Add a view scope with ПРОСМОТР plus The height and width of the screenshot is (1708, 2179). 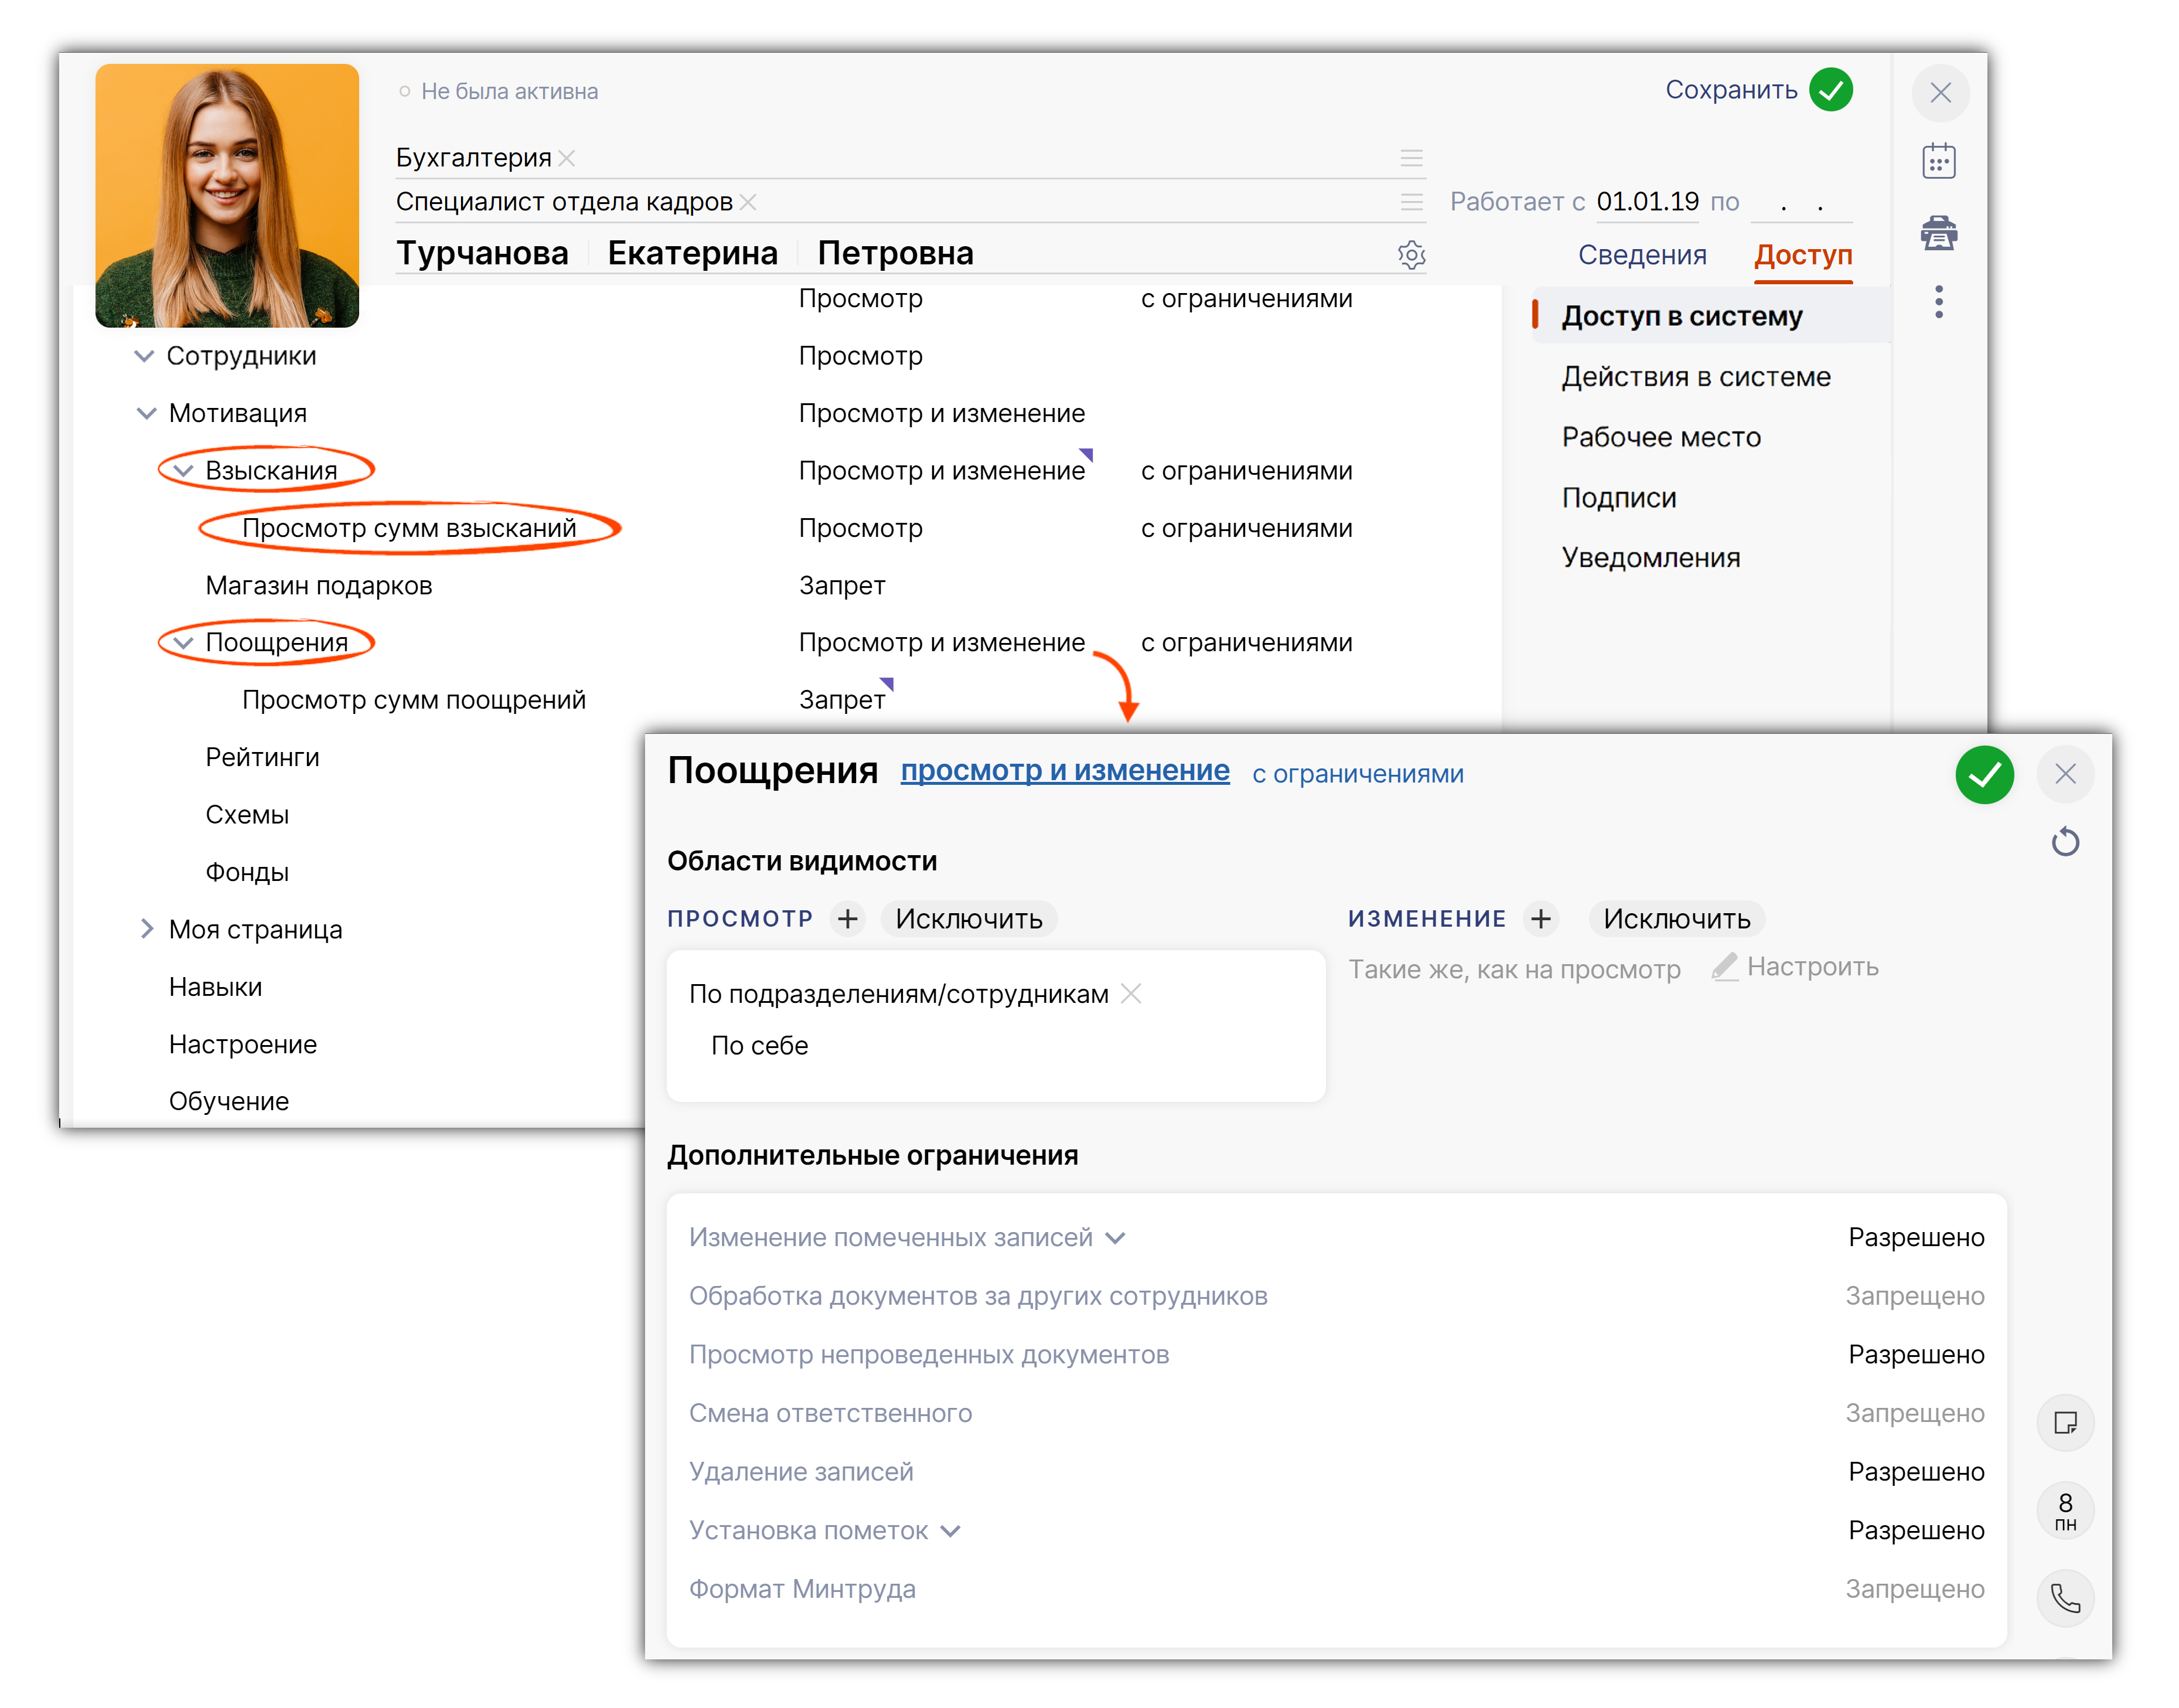coord(848,918)
